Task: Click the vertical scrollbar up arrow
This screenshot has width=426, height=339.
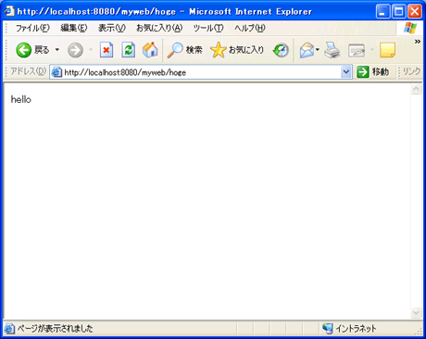Action: (x=416, y=89)
